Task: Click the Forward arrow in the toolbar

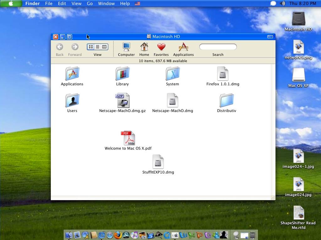Action: [75, 49]
